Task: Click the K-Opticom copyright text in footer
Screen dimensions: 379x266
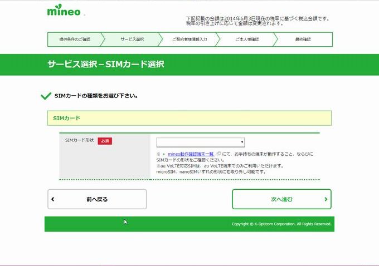Action: tap(281, 224)
